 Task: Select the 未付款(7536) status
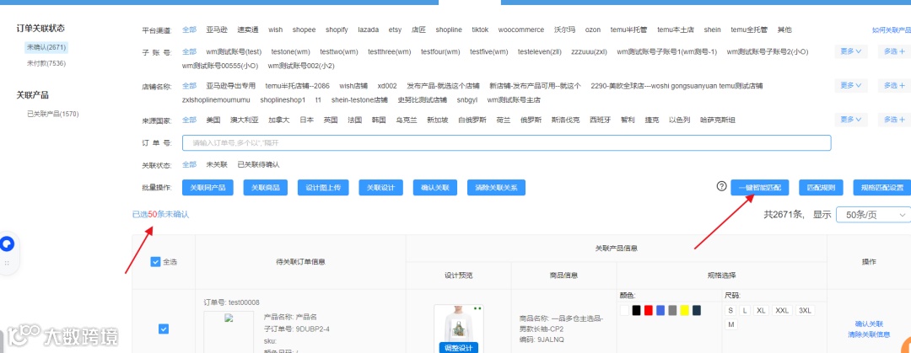46,62
